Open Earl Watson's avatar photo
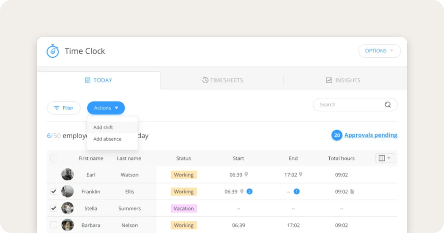Viewport: 444px width, 233px height. click(68, 174)
